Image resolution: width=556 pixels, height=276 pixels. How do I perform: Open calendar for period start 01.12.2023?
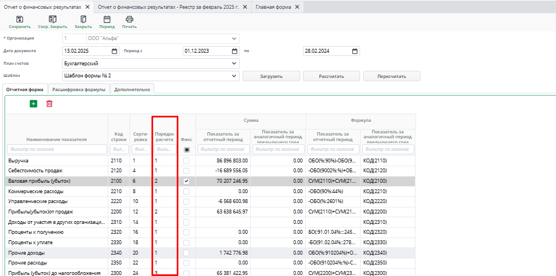coord(234,51)
